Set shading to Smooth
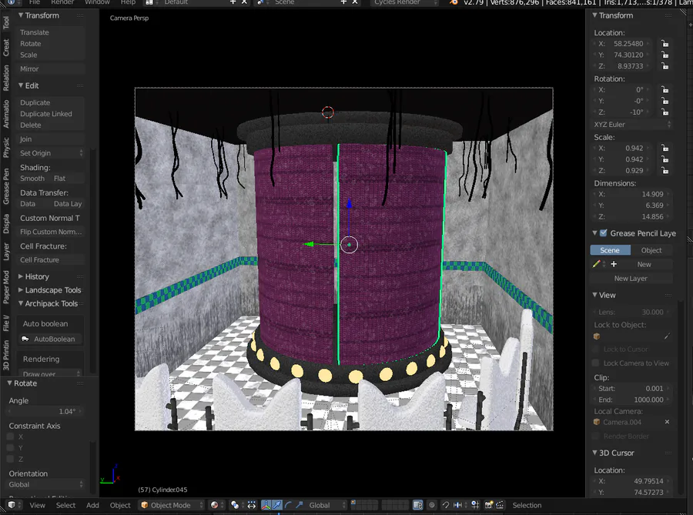693x515 pixels. [32, 179]
